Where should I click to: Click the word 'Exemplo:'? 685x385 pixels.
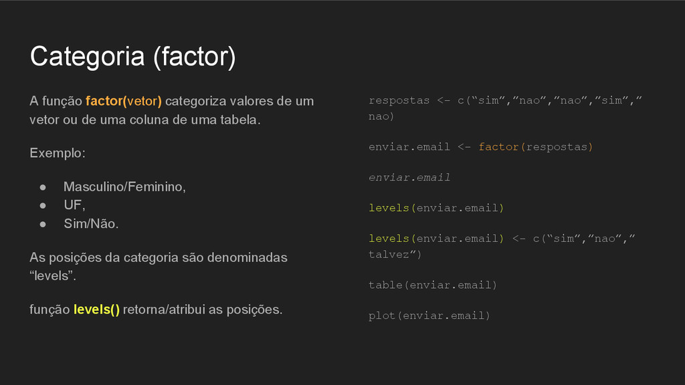tap(58, 153)
